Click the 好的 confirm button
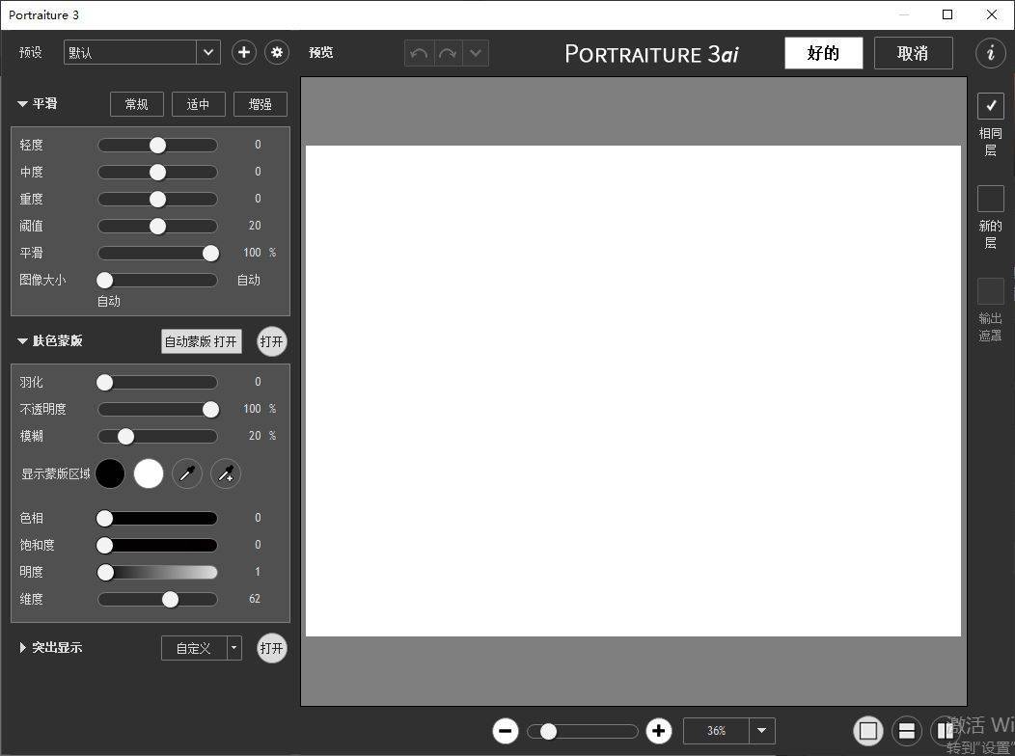 (x=823, y=53)
